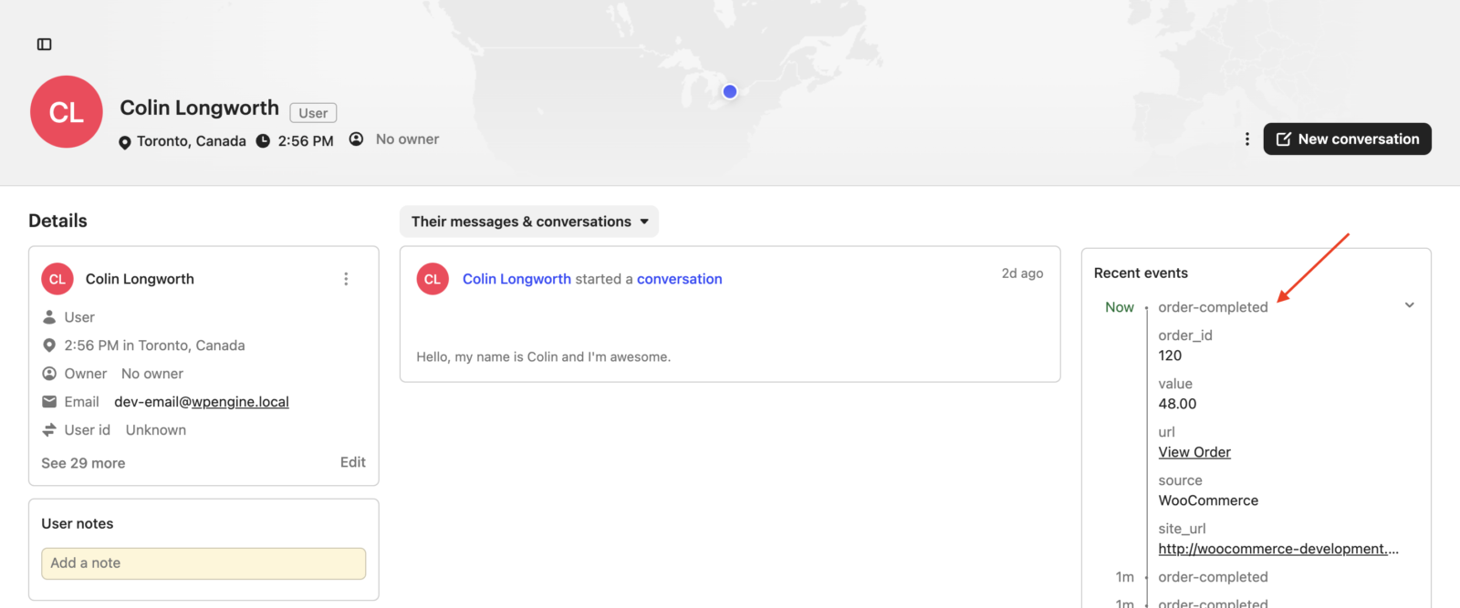Click the large CL profile avatar

[67, 112]
